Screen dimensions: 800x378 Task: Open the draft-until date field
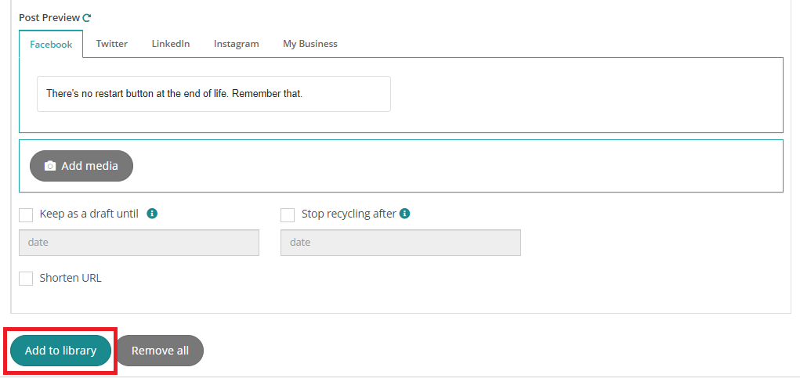(x=139, y=243)
